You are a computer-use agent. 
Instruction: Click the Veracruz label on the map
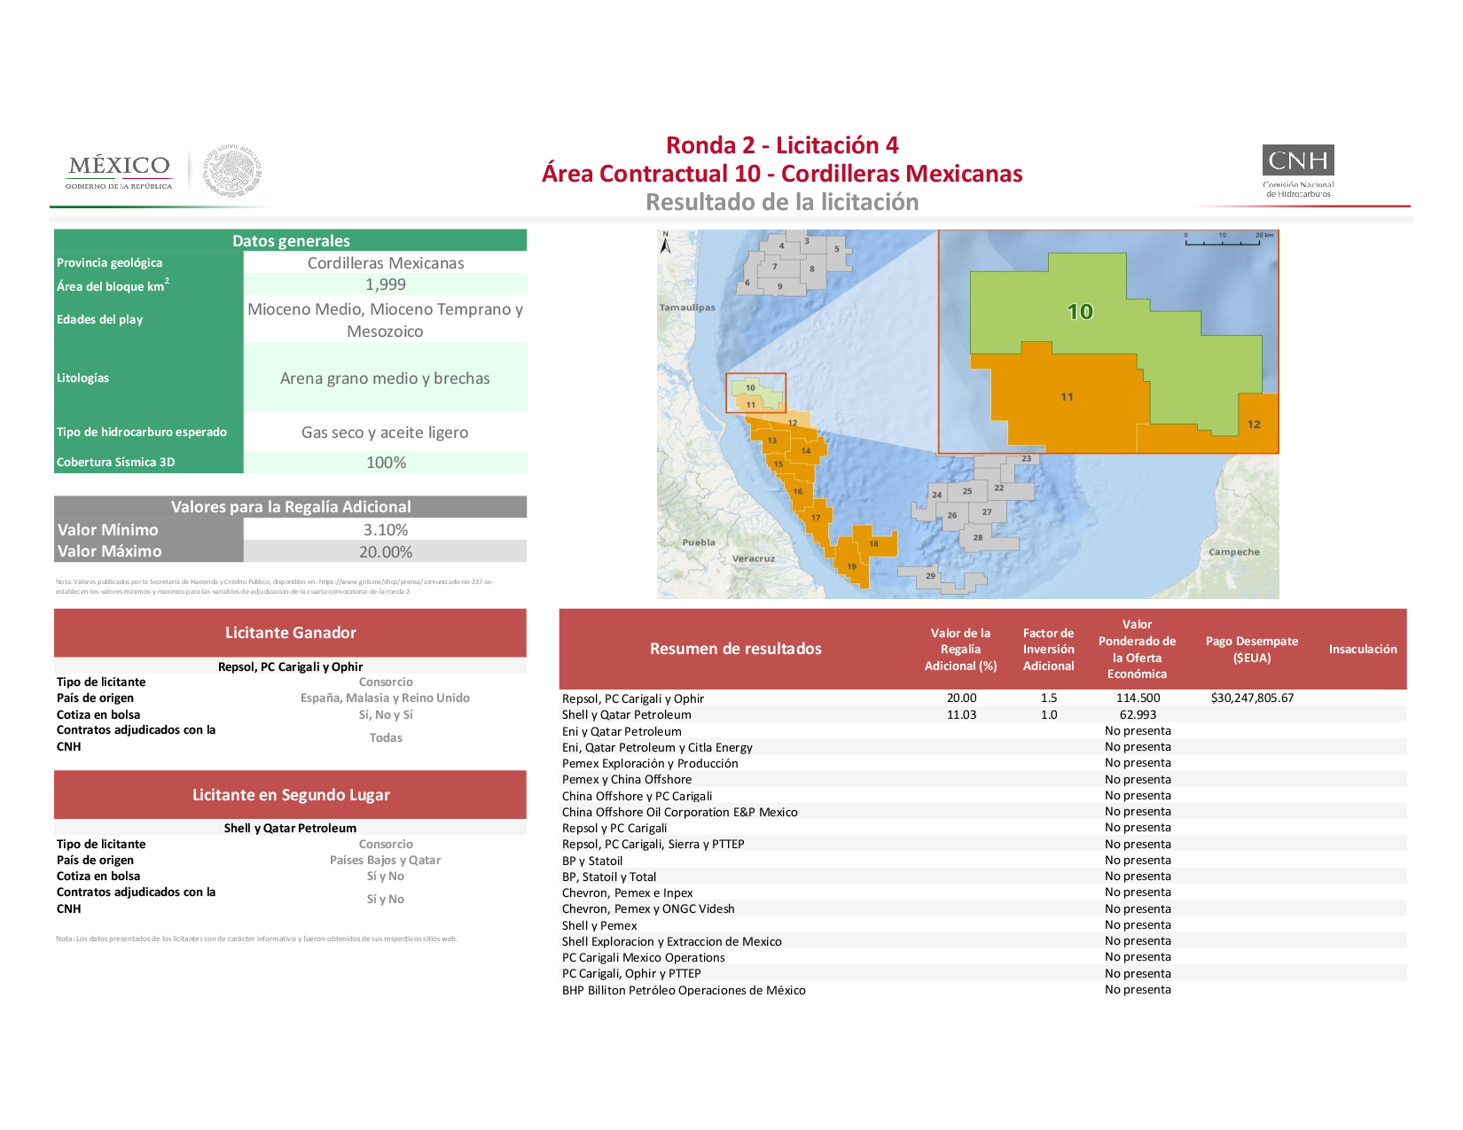(754, 558)
